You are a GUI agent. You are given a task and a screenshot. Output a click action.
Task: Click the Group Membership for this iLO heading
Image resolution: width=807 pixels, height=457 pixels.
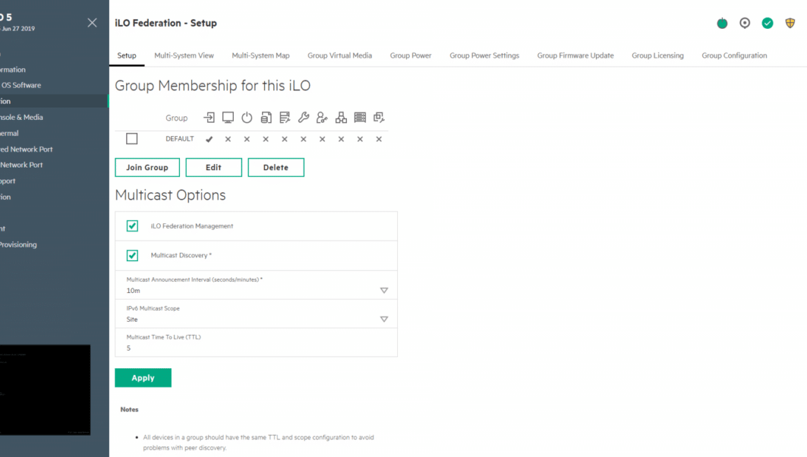(212, 85)
